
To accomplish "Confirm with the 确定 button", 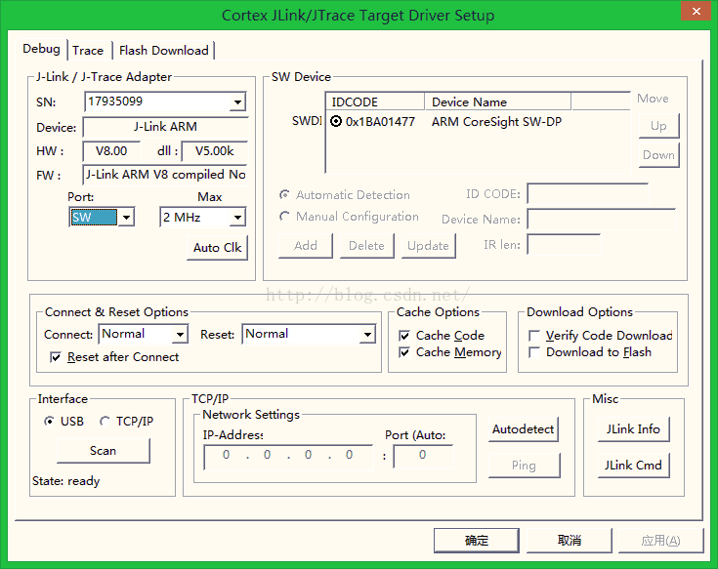I will (477, 541).
